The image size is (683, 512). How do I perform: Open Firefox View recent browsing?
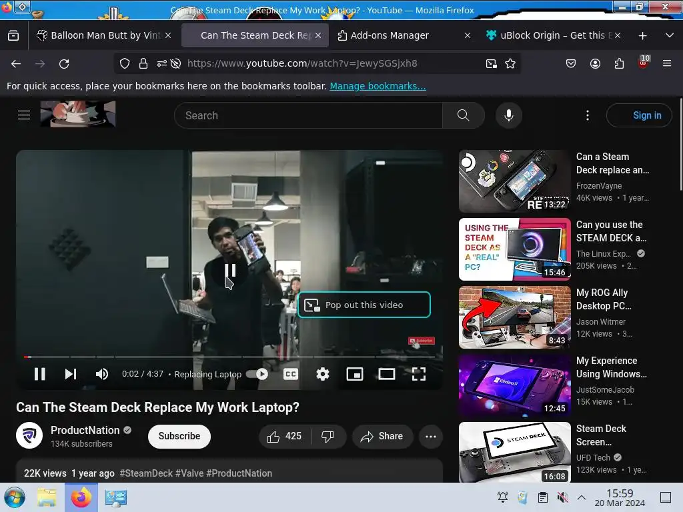[13, 35]
